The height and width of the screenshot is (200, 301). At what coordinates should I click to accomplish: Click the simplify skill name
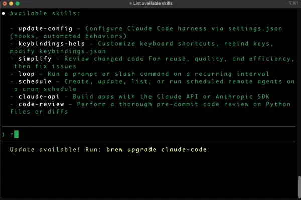(x=34, y=58)
